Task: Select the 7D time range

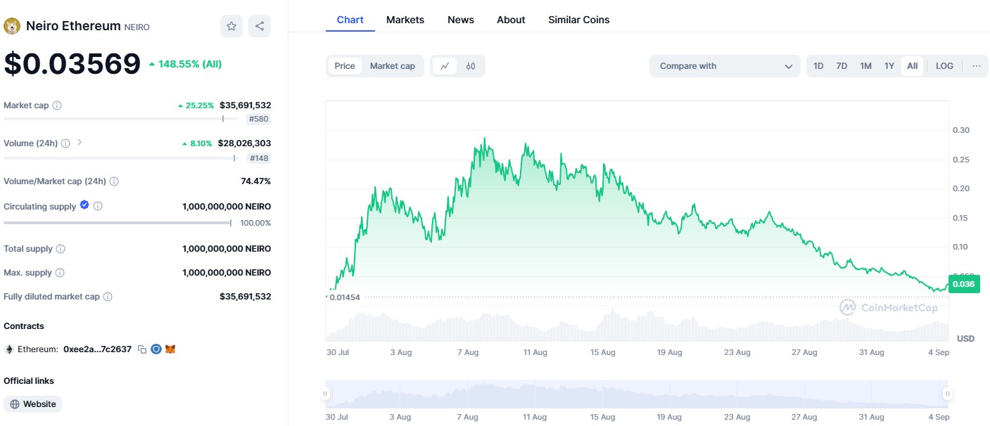Action: point(842,66)
